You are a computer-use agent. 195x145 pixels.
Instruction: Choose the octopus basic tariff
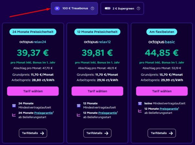tap(162, 91)
